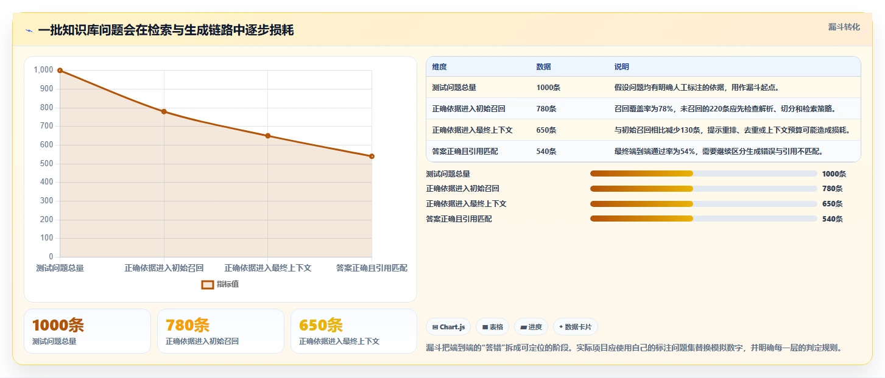Click the progress bar for 测试问题总量
This screenshot has height=378, width=885.
click(703, 173)
